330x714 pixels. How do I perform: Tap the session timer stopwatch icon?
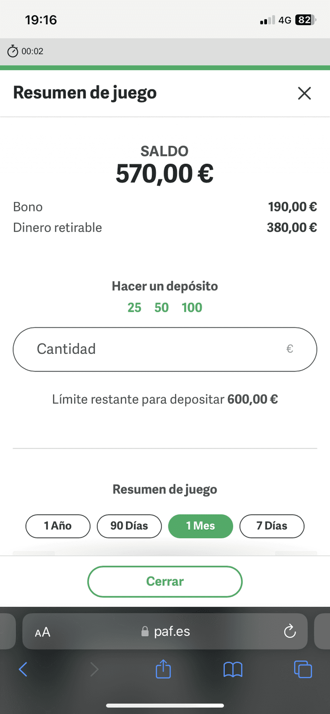pyautogui.click(x=13, y=51)
